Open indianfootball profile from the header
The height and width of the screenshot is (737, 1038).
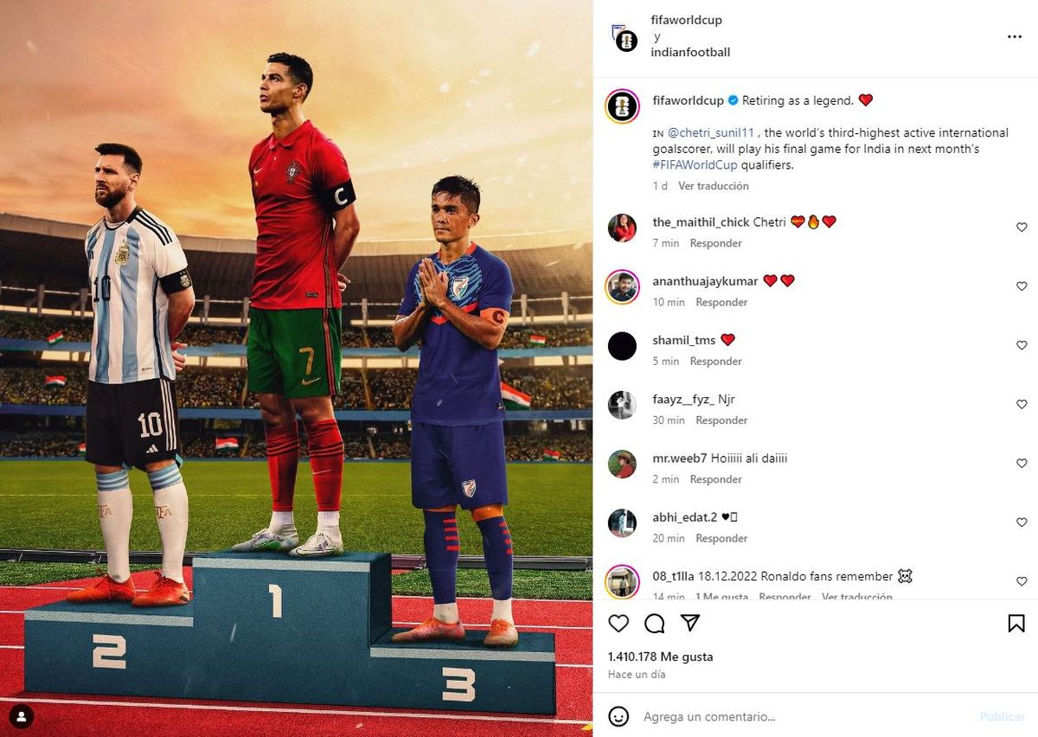coord(690,52)
